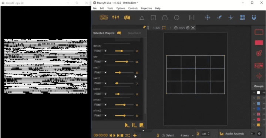266x138 pixels.
Task: Select the triangle shape tool
Action: click(x=142, y=18)
